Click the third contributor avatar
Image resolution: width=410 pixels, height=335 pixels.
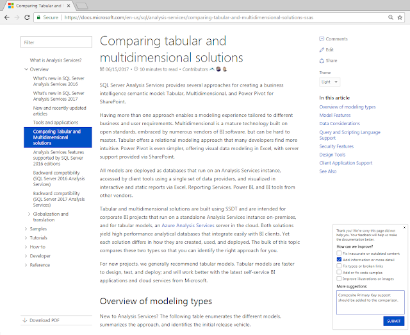pos(225,69)
